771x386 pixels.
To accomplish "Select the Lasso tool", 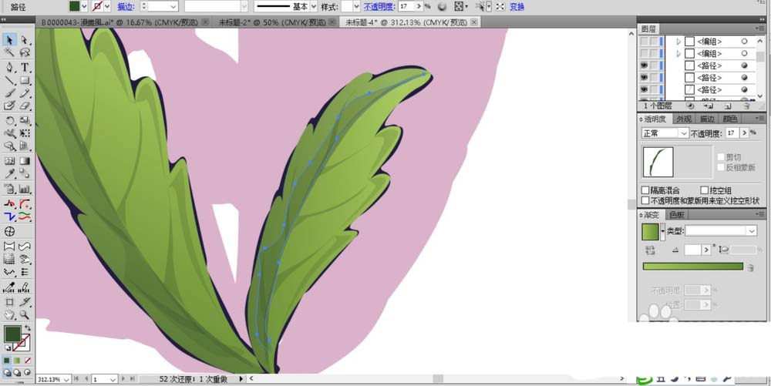I will (25, 52).
